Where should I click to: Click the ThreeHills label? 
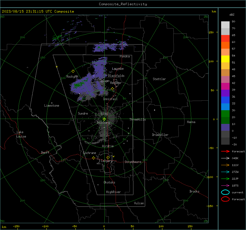(x=137, y=120)
